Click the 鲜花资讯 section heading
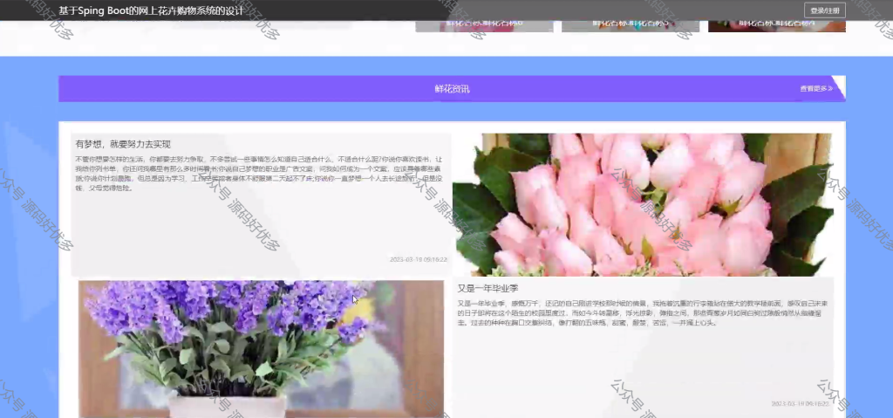This screenshot has height=418, width=893. pos(453,88)
